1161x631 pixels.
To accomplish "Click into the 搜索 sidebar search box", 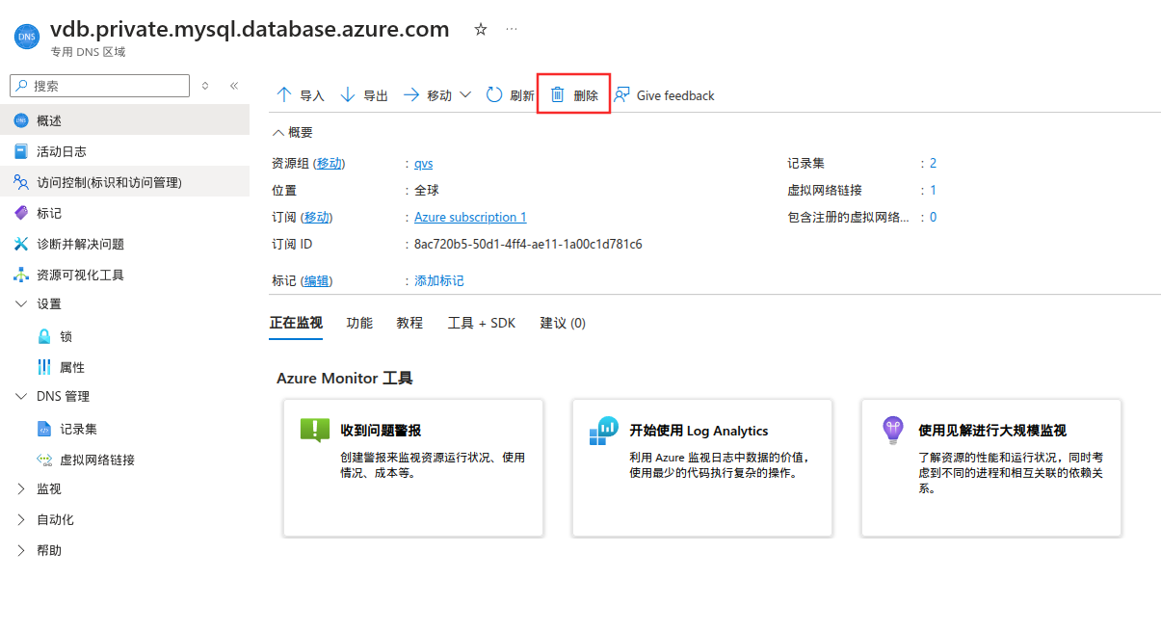I will (x=99, y=86).
